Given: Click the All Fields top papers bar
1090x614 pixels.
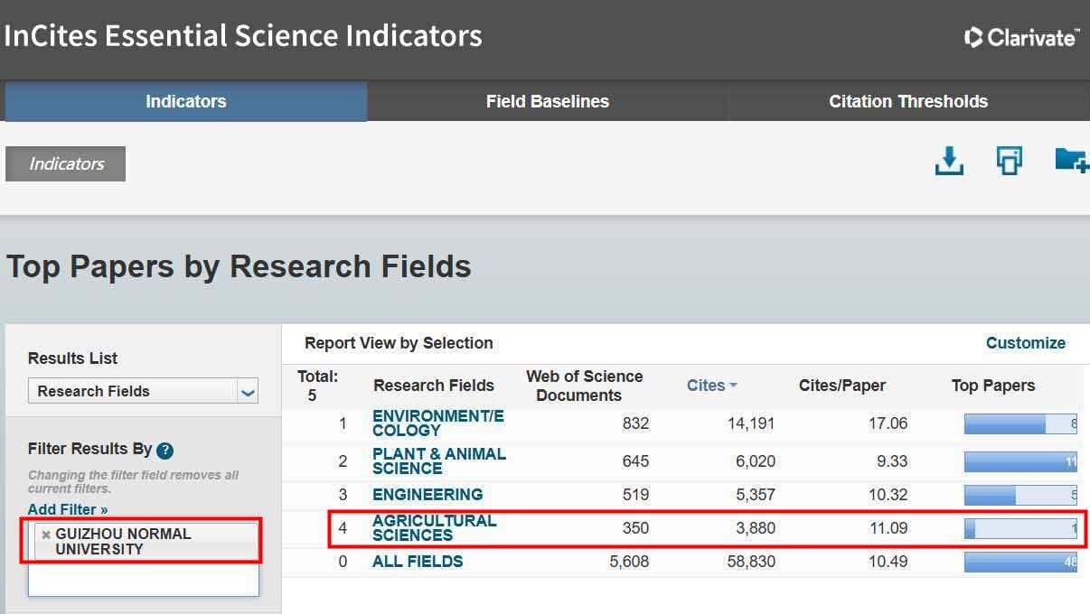Looking at the screenshot, I should tap(1020, 562).
